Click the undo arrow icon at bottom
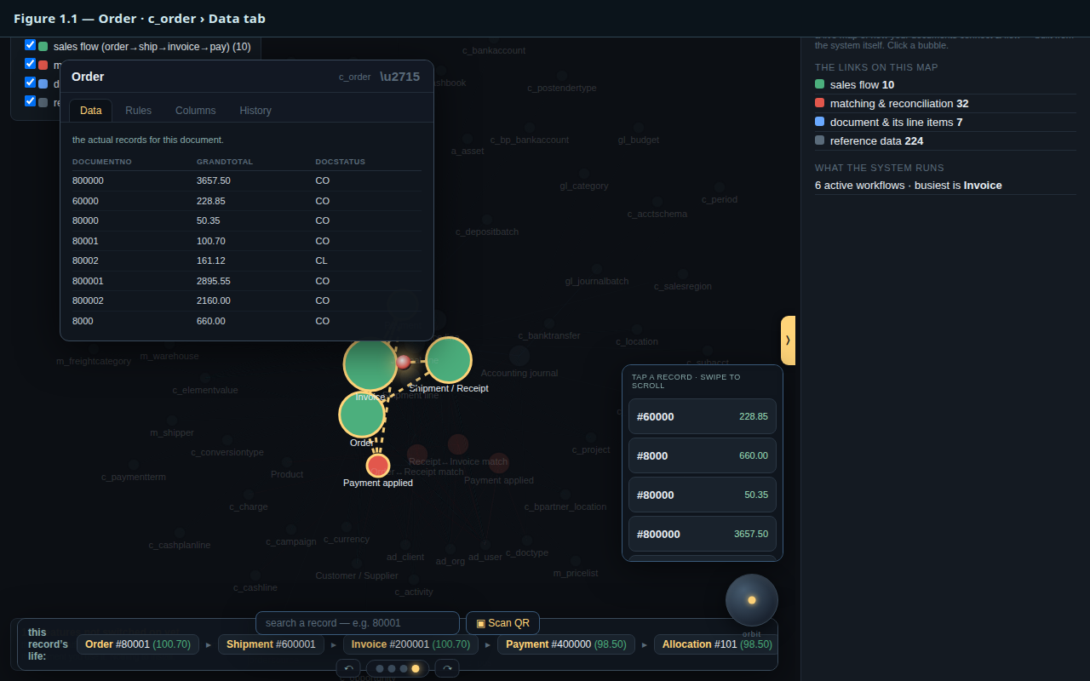 [348, 668]
